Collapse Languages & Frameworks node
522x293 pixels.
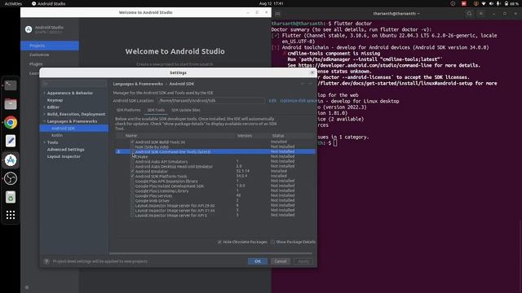(44, 121)
